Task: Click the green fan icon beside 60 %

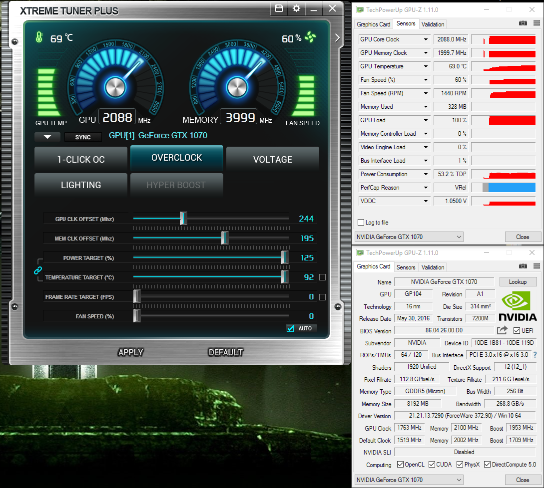Action: [310, 37]
